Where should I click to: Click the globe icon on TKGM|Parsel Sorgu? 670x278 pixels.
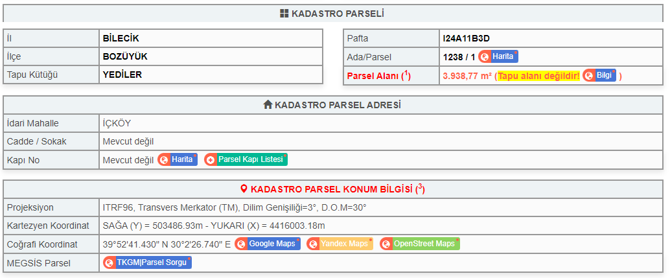[x=110, y=262]
